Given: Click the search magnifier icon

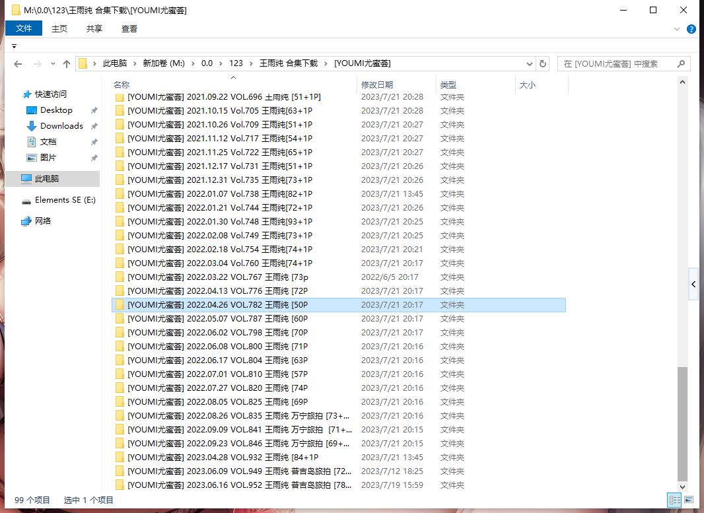Looking at the screenshot, I should [681, 63].
